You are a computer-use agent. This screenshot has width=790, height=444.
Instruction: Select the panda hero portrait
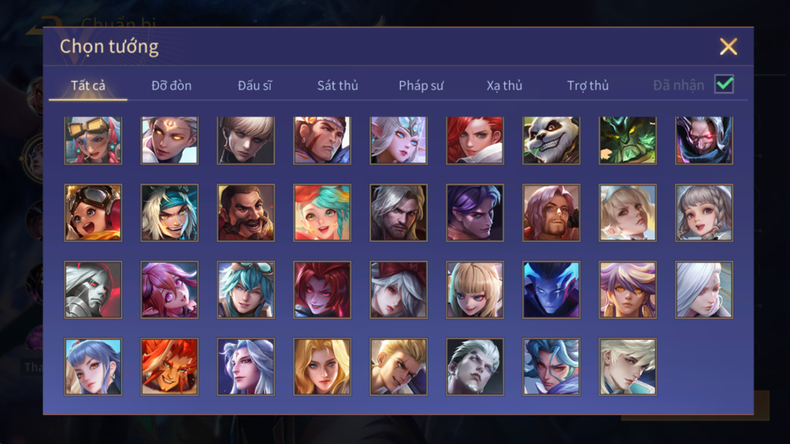(x=551, y=141)
